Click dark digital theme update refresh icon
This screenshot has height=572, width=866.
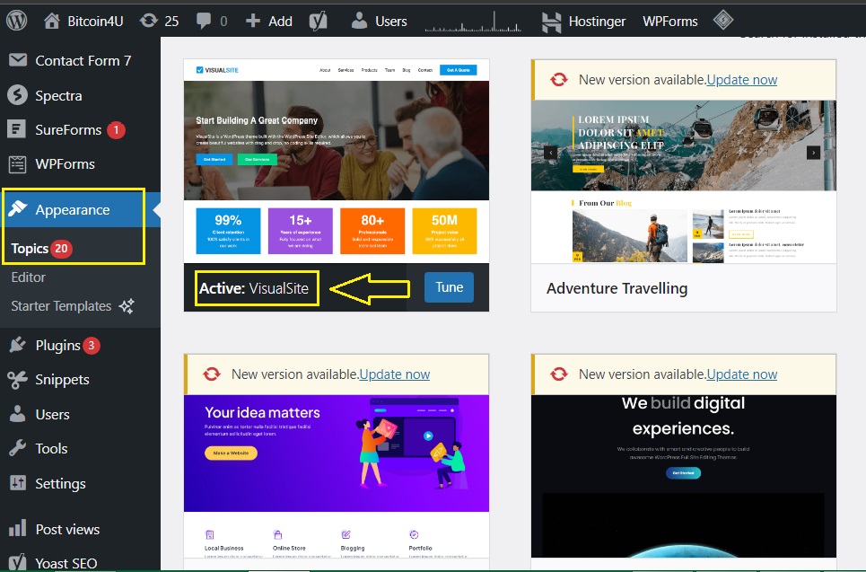(x=558, y=374)
